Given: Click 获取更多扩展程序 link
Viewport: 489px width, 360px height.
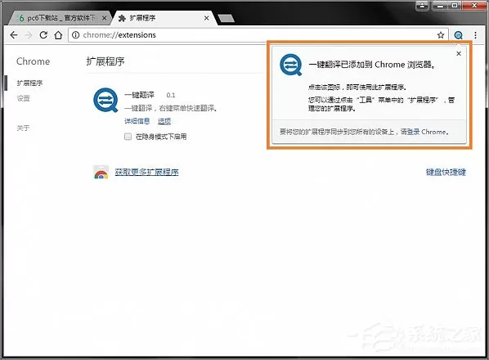Looking at the screenshot, I should (146, 172).
